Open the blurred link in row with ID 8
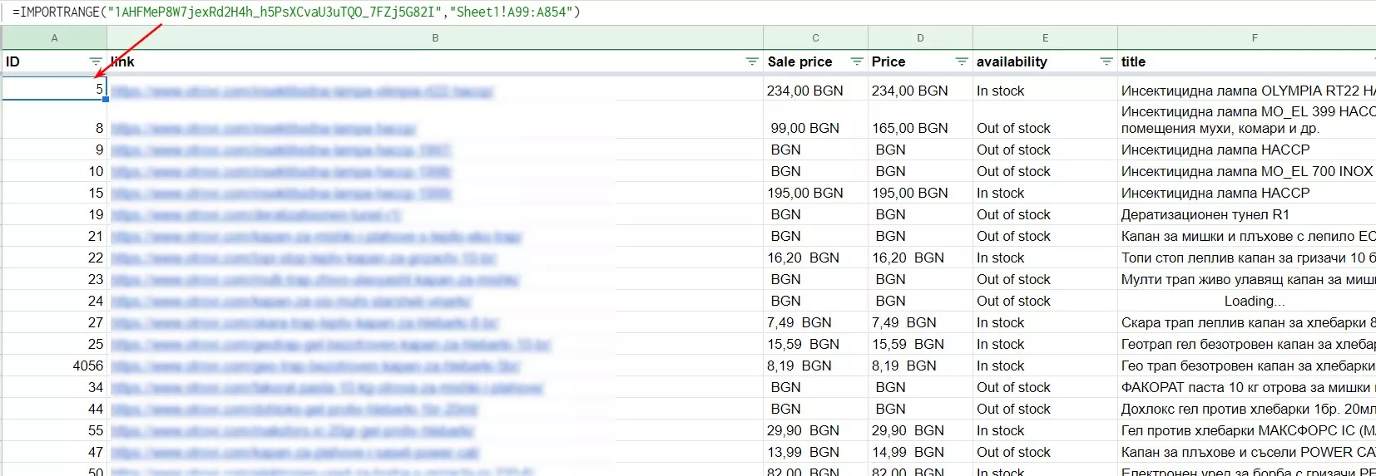 click(x=263, y=129)
